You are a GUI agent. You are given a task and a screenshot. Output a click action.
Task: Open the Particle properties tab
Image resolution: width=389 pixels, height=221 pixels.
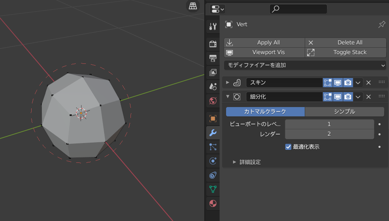213,147
